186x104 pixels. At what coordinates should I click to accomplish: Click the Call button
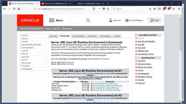tap(154, 20)
